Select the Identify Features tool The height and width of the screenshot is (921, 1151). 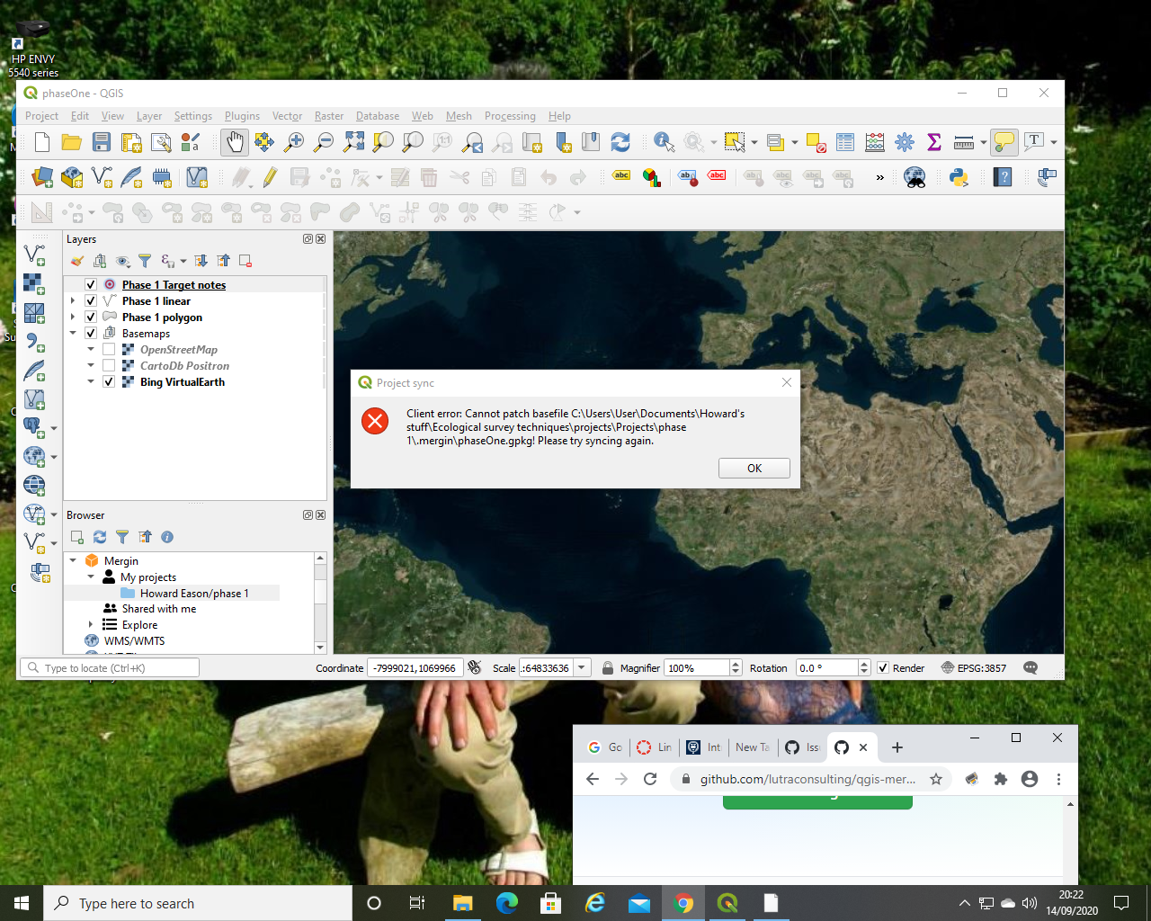664,141
